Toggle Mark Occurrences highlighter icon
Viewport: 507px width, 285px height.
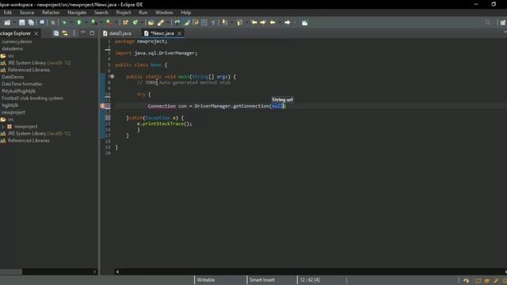[187, 22]
